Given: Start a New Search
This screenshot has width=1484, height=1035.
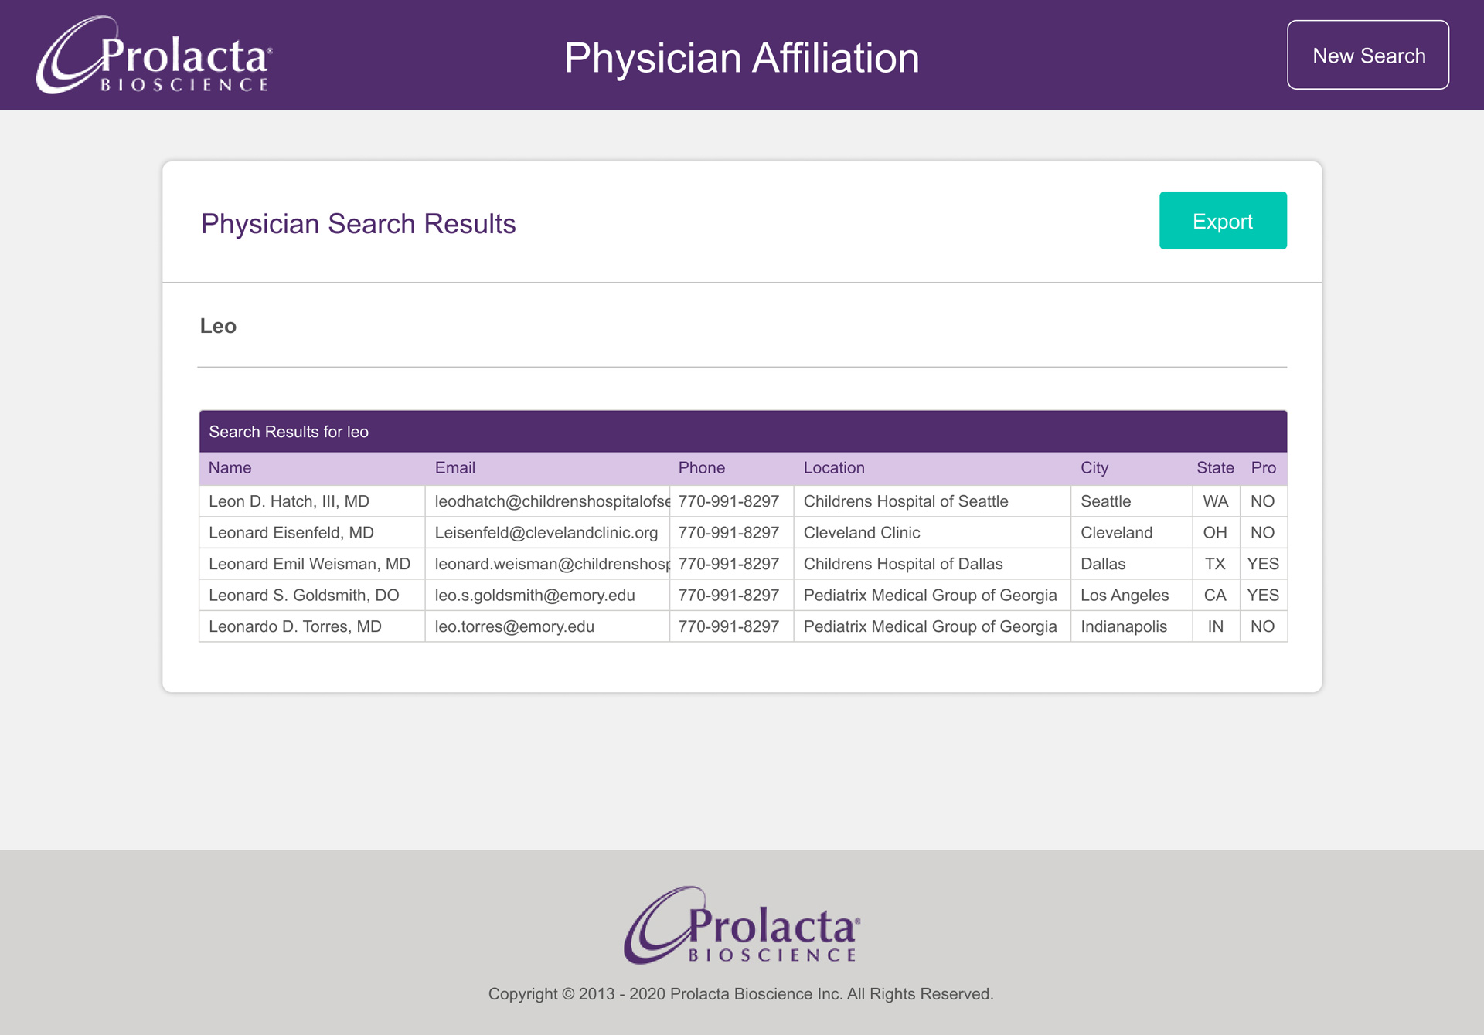Looking at the screenshot, I should [1368, 55].
